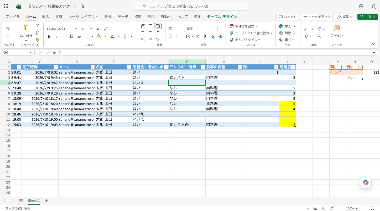
Task: Click the Cut scissors icon
Action: [38, 26]
